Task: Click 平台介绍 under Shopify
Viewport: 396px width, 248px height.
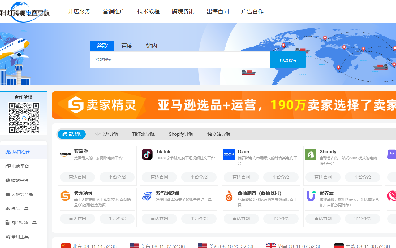Action: click(363, 177)
